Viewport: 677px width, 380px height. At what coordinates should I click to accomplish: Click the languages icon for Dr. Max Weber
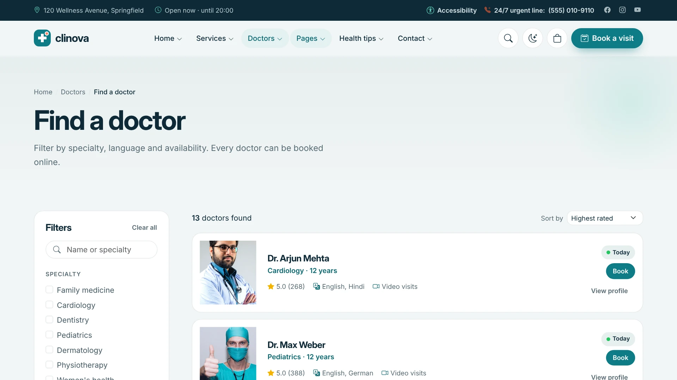click(x=317, y=373)
